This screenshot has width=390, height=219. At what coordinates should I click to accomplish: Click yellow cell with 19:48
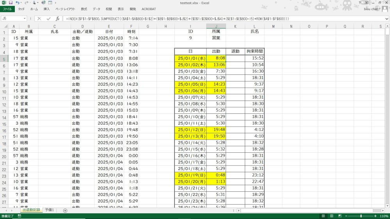[216, 130]
